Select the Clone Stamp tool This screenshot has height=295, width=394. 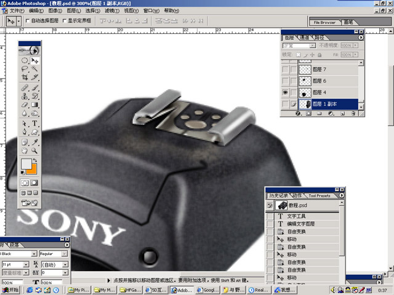[25, 96]
